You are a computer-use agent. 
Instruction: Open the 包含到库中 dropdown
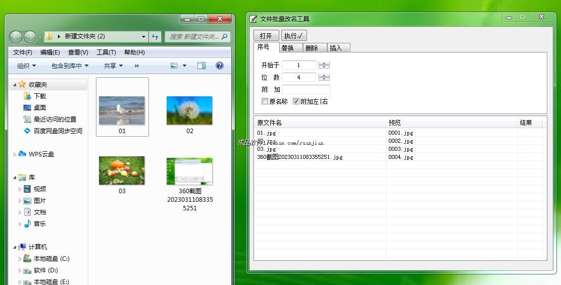70,66
